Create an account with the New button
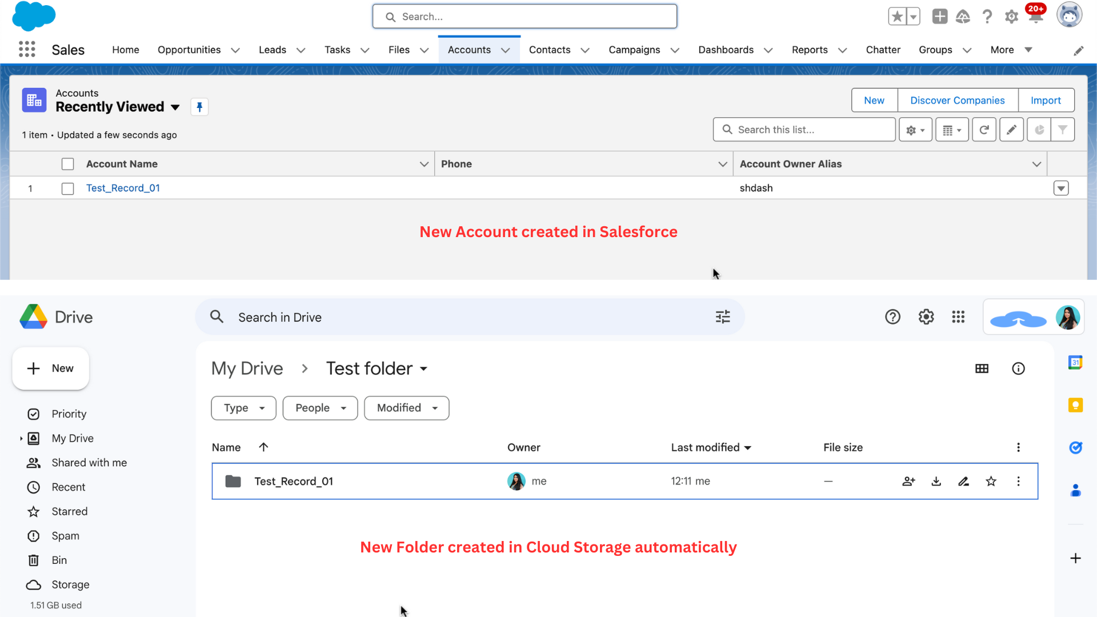 874,100
